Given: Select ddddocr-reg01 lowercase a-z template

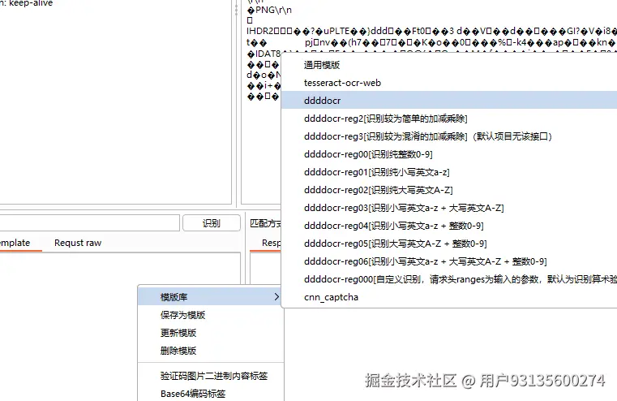Looking at the screenshot, I should 449,172.
